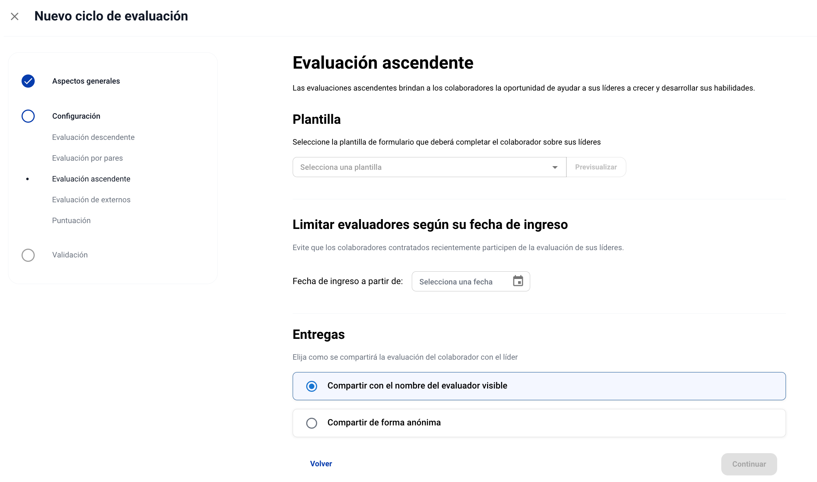Open the calendar icon date picker
Viewport: 817px width, 482px height.
pos(518,281)
